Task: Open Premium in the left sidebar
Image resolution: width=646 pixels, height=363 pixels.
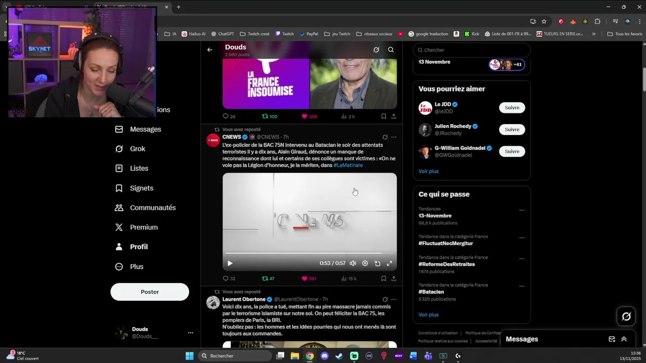Action: pyautogui.click(x=136, y=227)
